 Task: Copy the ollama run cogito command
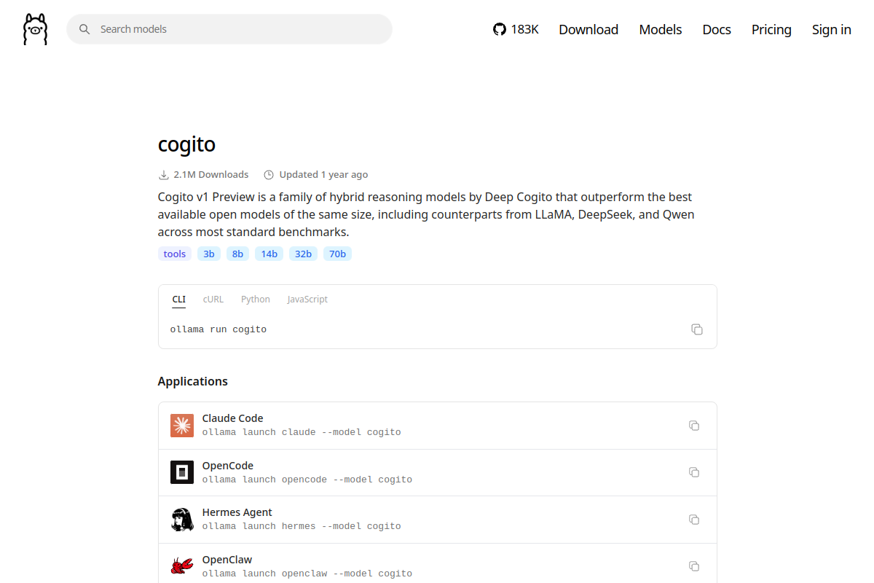click(x=697, y=329)
